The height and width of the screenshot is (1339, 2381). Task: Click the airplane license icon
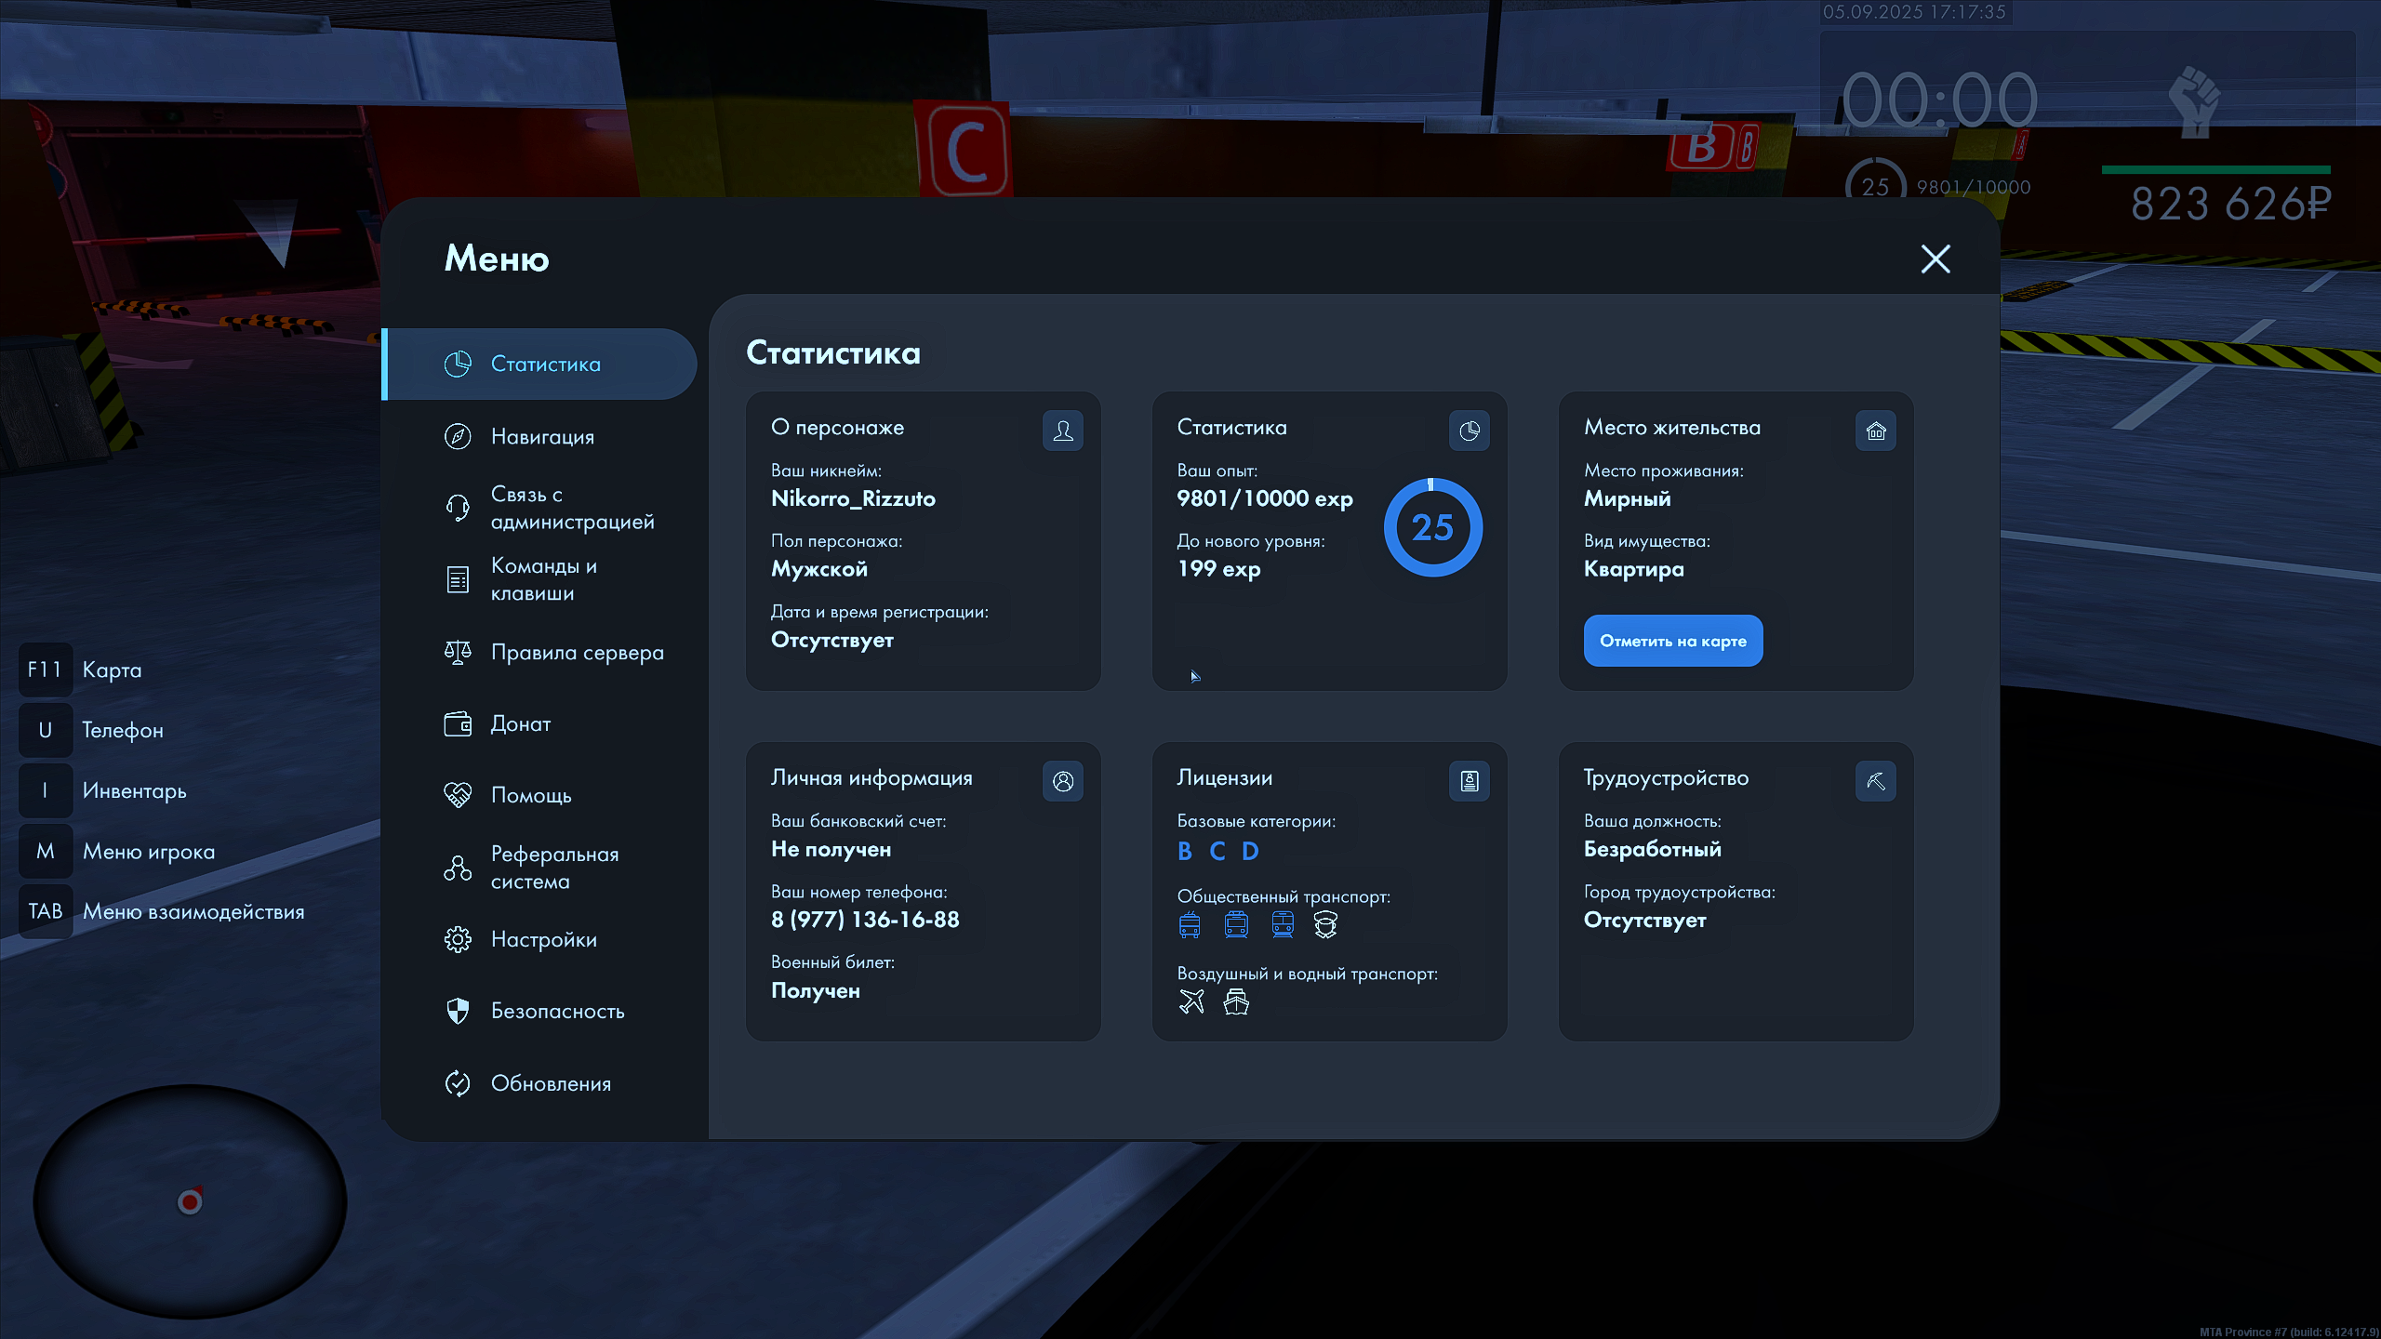(1191, 1001)
